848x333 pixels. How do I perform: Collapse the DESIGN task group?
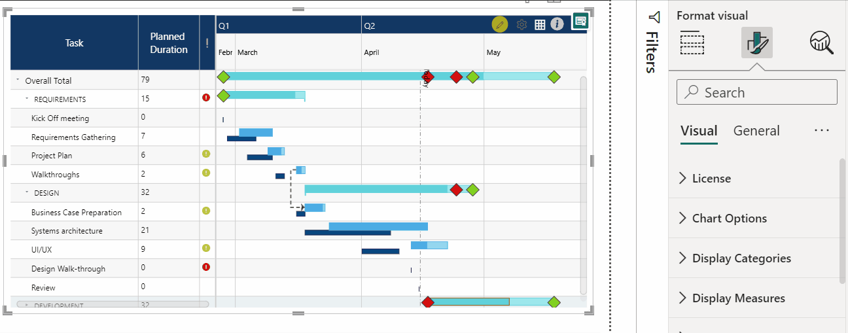27,193
